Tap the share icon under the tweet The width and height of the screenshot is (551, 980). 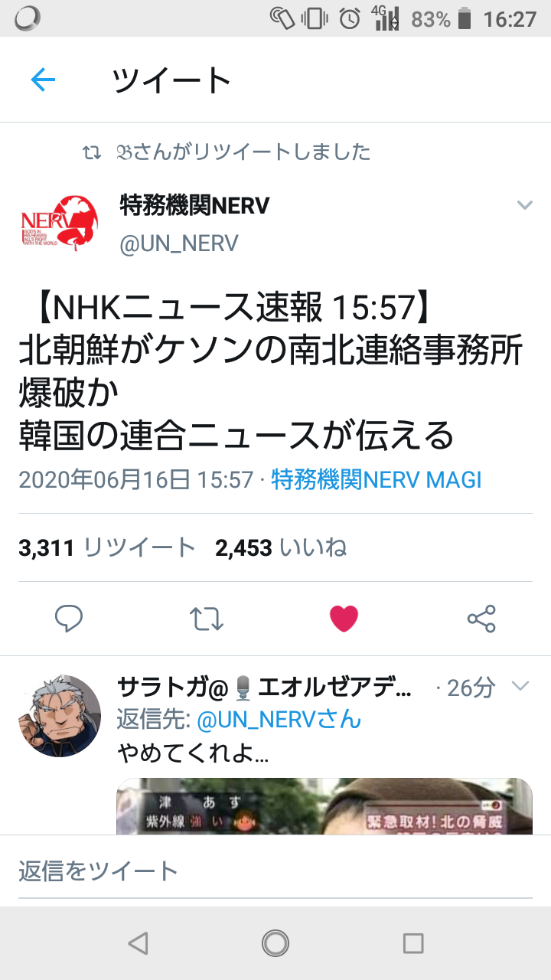pos(481,619)
